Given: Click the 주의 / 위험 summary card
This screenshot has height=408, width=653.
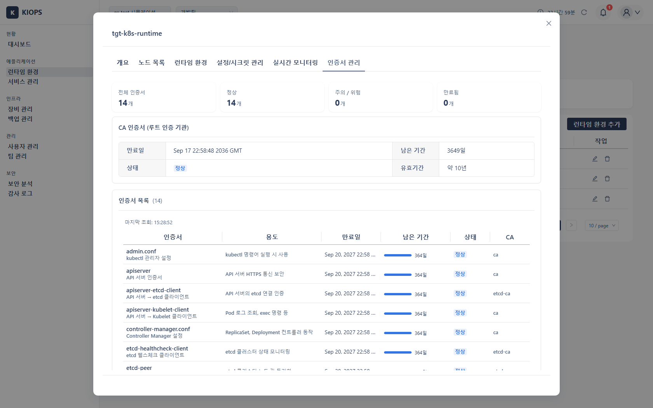Looking at the screenshot, I should (381, 97).
